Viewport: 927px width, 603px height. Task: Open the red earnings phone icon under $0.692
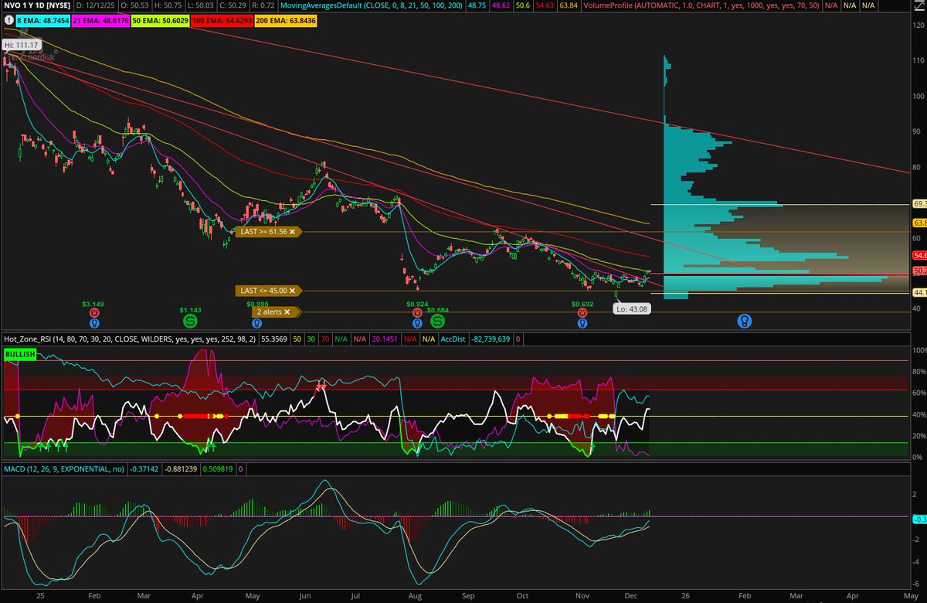582,312
